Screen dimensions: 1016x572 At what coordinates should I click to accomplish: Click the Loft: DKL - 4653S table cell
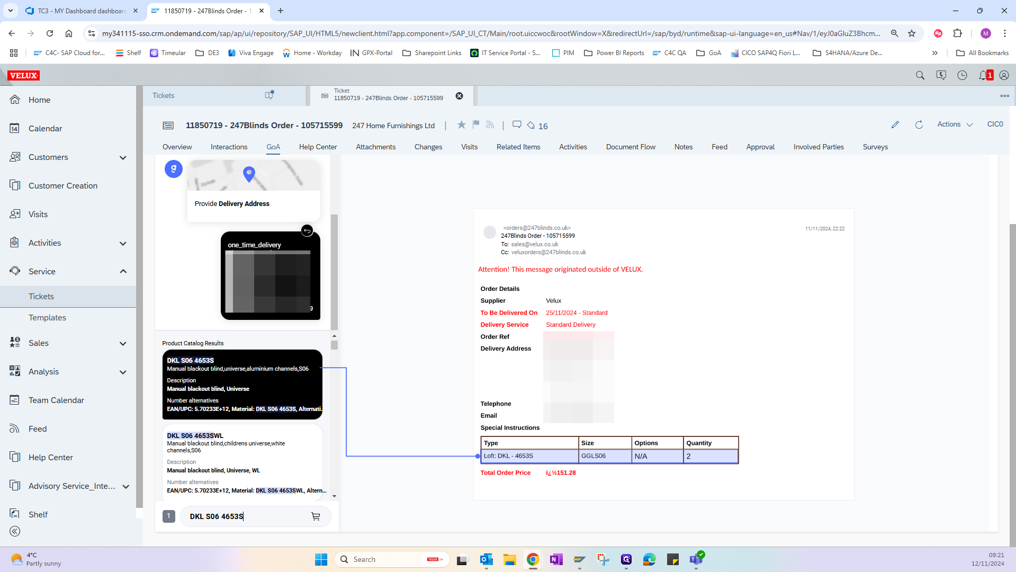tap(529, 456)
